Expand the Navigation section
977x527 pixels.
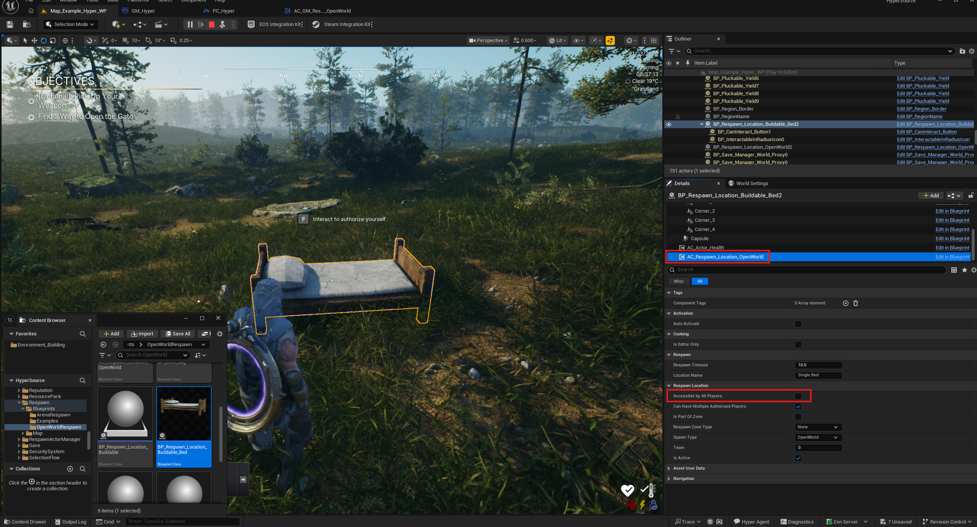click(x=669, y=478)
